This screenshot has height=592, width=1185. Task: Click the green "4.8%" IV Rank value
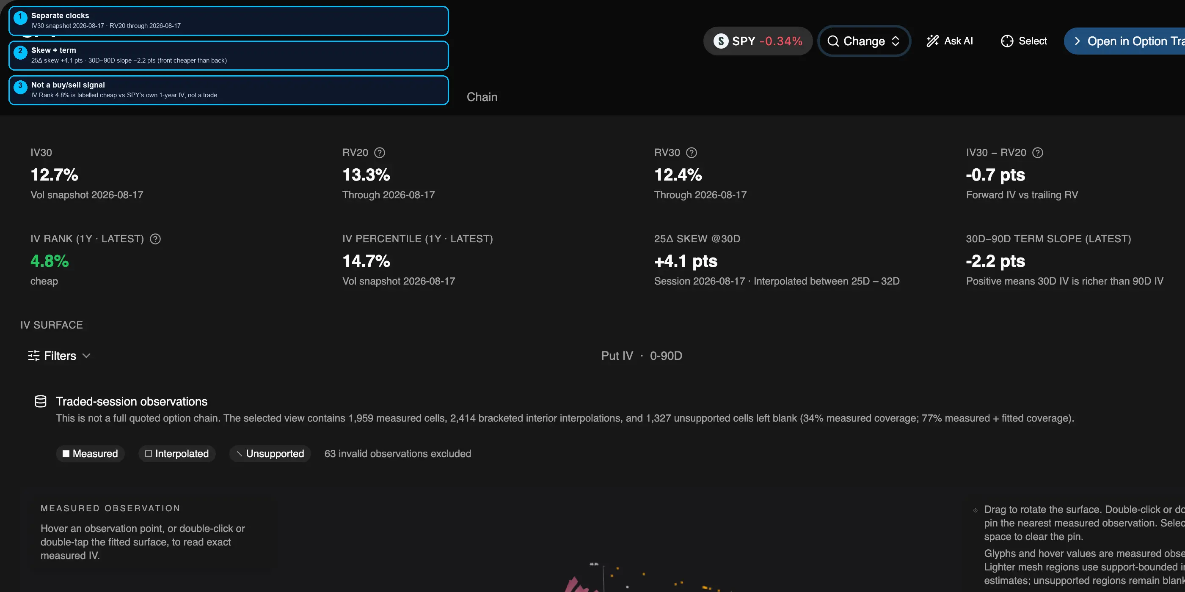(x=50, y=261)
